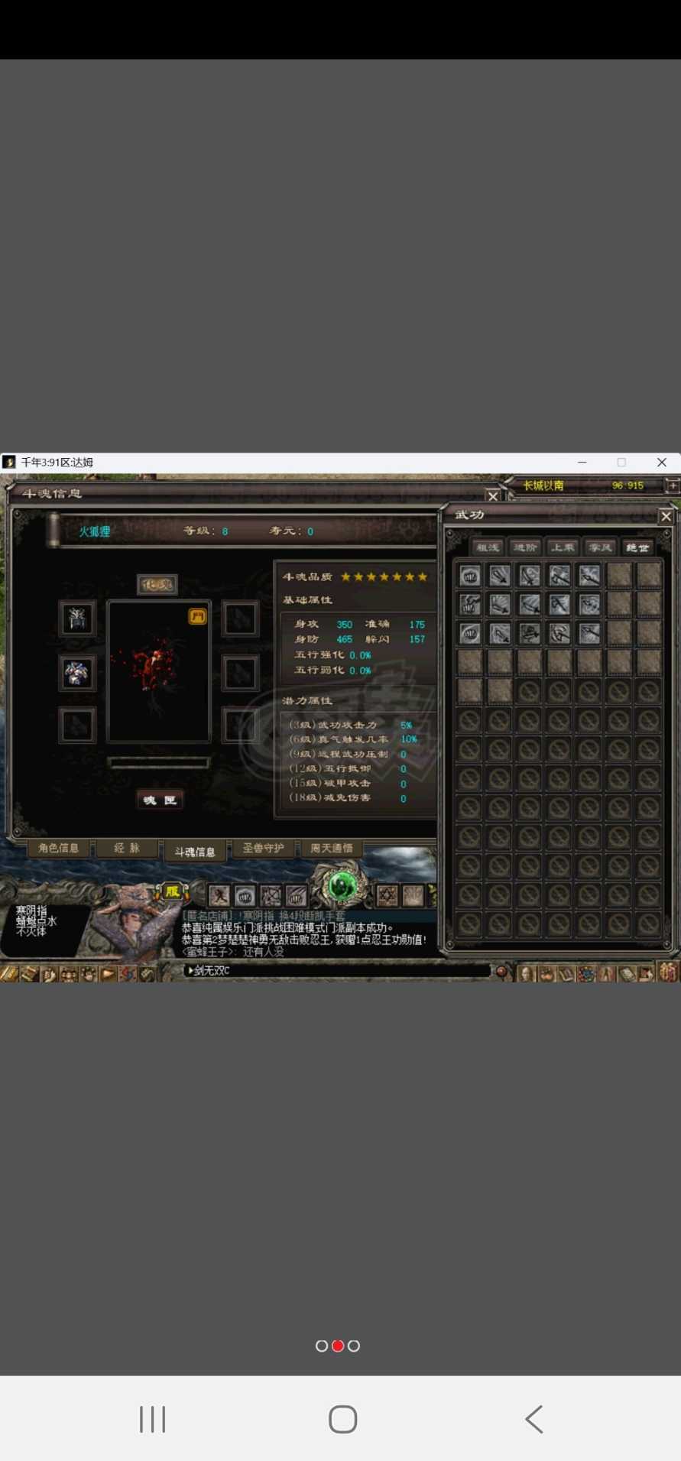The image size is (681, 1461).
Task: Select the axe skill in second skill row
Action: pos(559,604)
